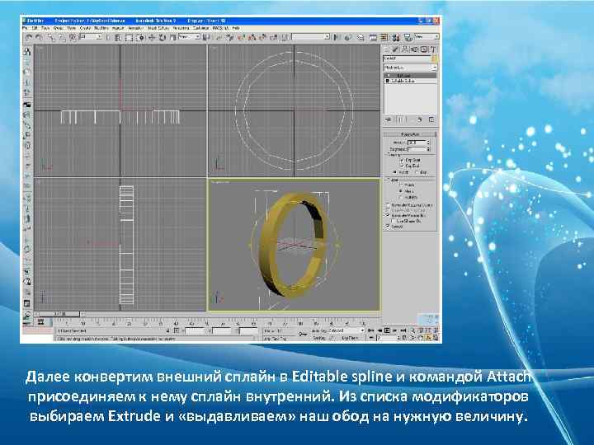Click the time slider handle
The height and width of the screenshot is (445, 594).
pyautogui.click(x=59, y=314)
